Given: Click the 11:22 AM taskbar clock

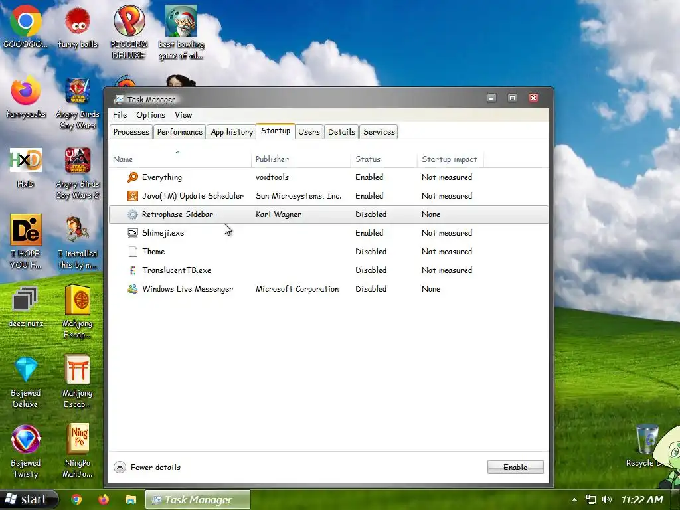Looking at the screenshot, I should [x=642, y=499].
